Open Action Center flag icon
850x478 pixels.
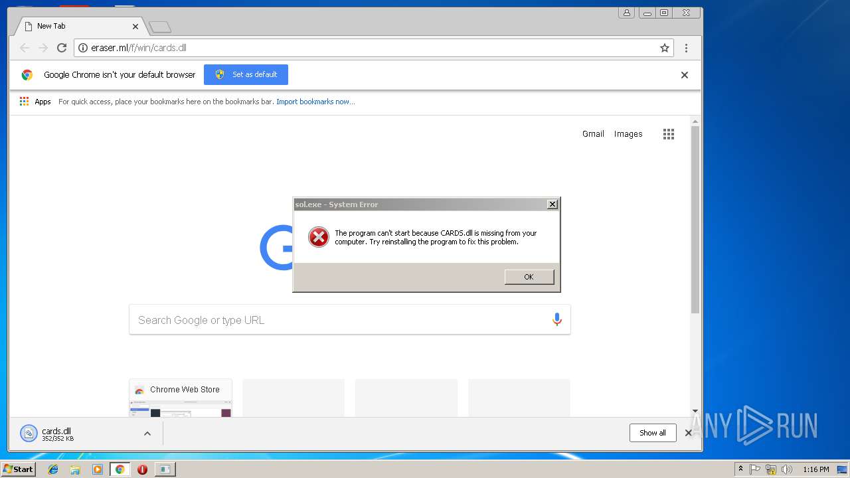[755, 469]
